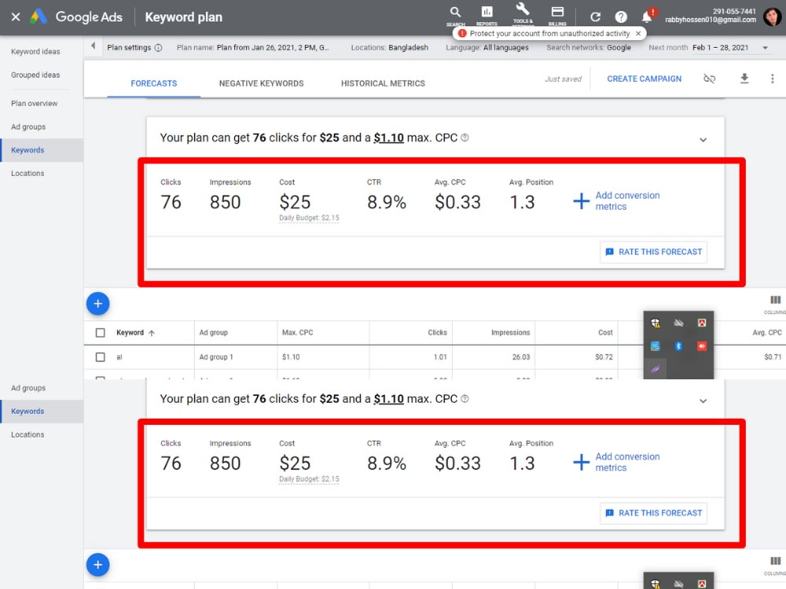
Task: Open the notifications bell with red alert
Action: [648, 16]
